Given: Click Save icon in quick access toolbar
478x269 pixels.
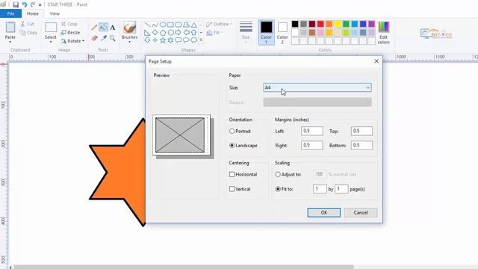Looking at the screenshot, I should pyautogui.click(x=16, y=4).
